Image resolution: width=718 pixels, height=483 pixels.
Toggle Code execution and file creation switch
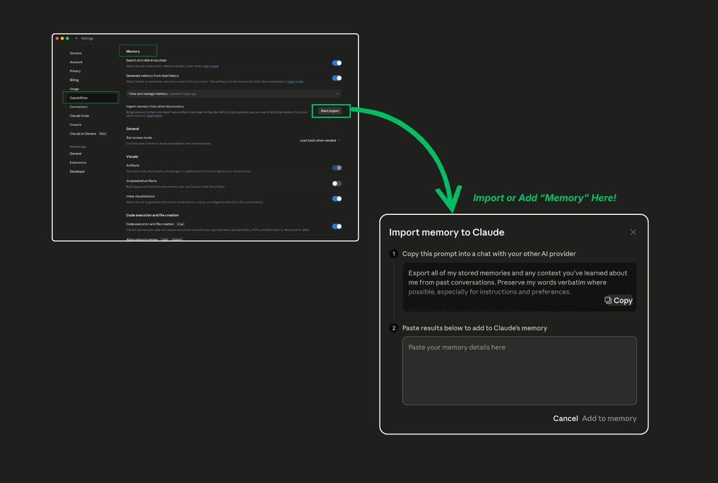point(337,226)
